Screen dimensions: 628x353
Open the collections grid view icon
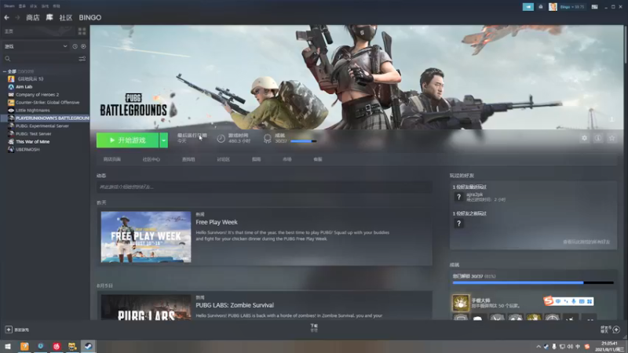pos(82,31)
